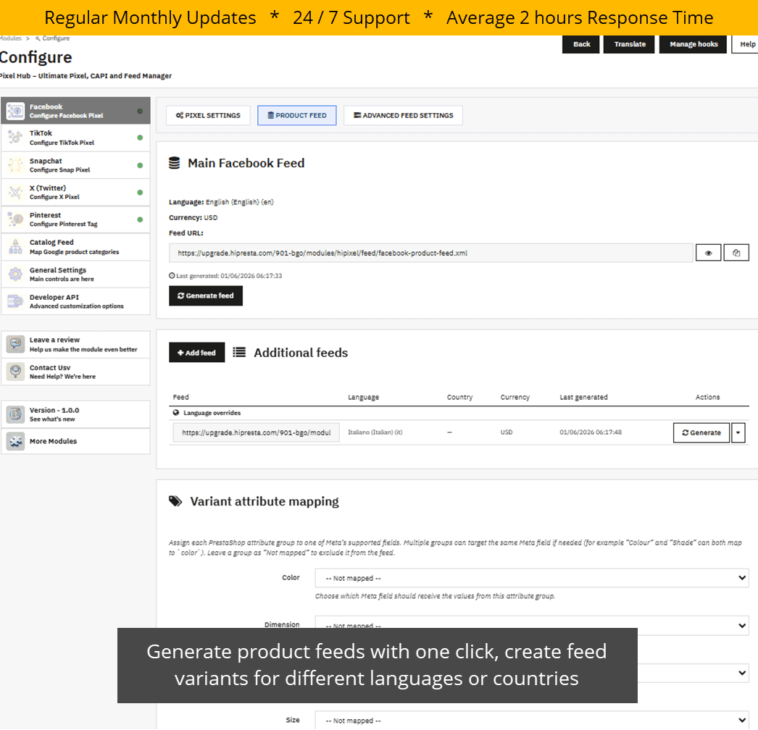Toggle the TikTok green status dot
The height and width of the screenshot is (730, 758).
(140, 138)
